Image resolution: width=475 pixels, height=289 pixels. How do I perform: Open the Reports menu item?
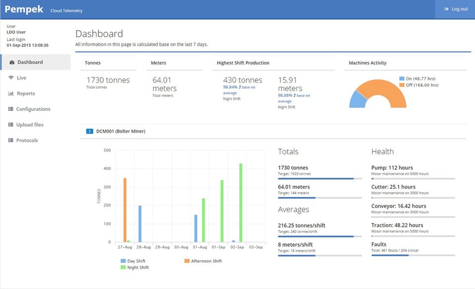pyautogui.click(x=26, y=94)
